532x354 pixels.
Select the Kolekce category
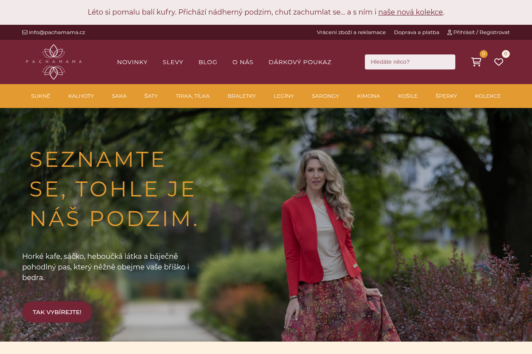point(488,96)
